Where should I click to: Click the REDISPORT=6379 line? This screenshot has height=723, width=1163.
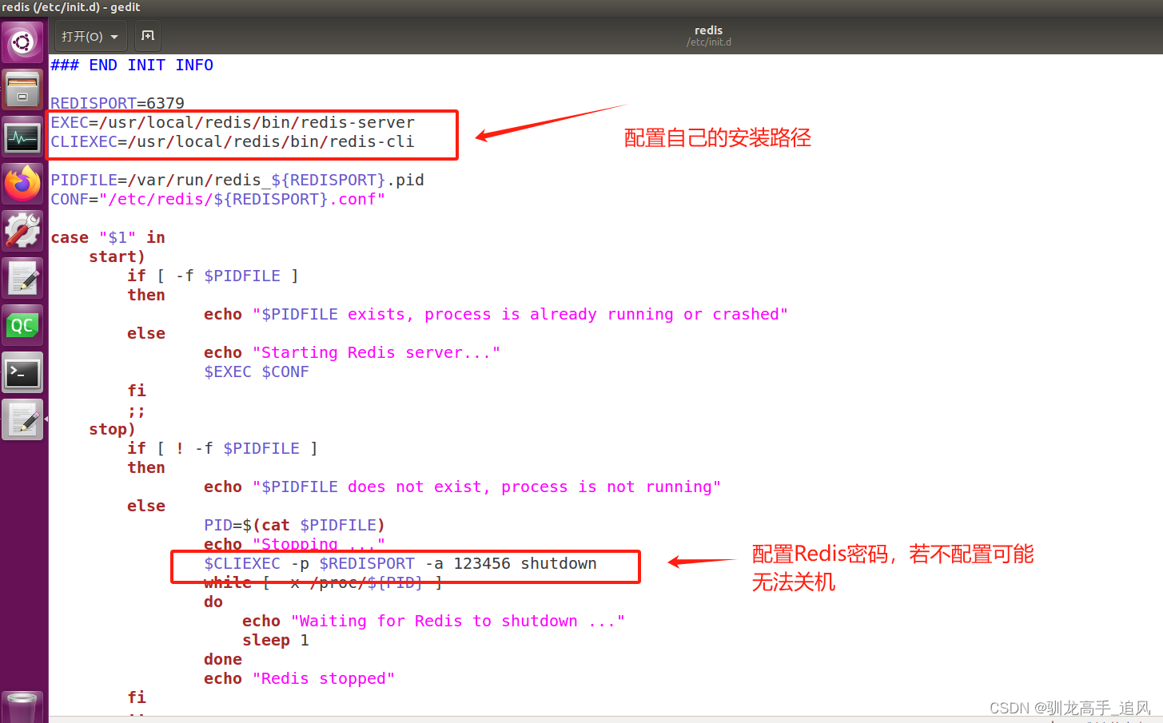click(117, 103)
